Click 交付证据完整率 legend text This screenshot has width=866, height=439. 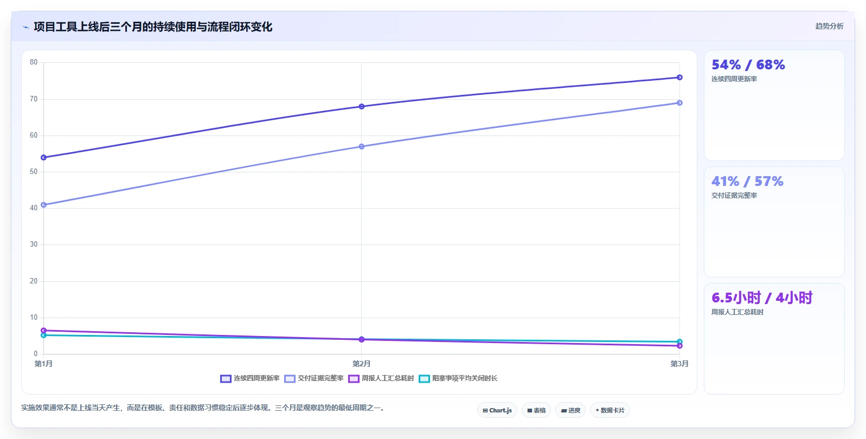(320, 378)
